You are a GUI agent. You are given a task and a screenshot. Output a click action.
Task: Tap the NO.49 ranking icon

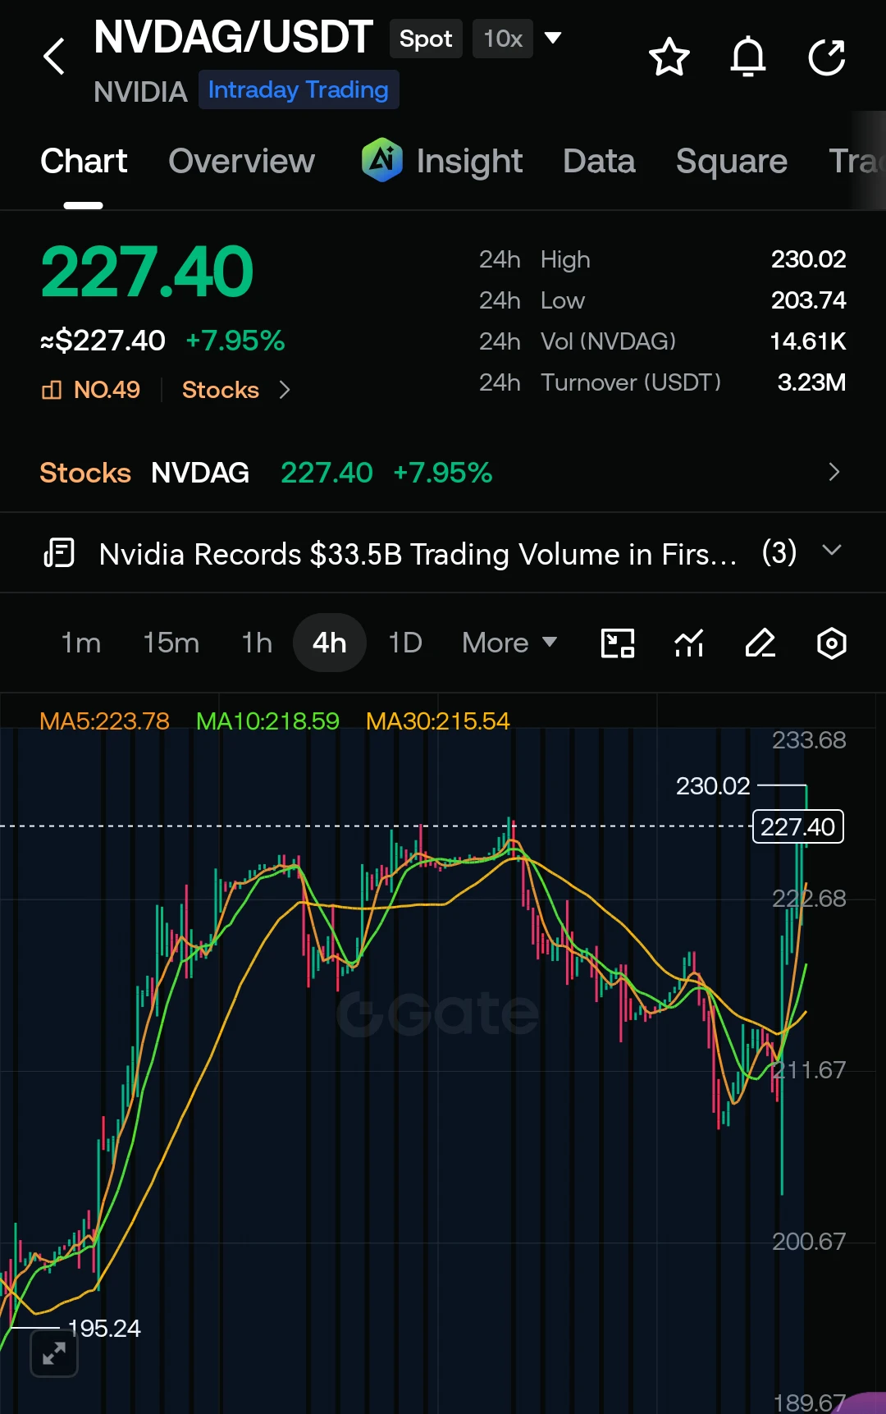(x=52, y=390)
